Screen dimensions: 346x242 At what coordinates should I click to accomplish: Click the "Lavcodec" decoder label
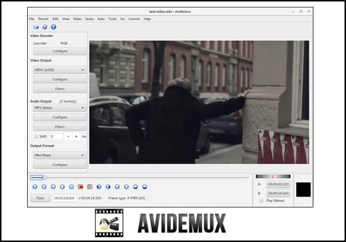[40, 43]
